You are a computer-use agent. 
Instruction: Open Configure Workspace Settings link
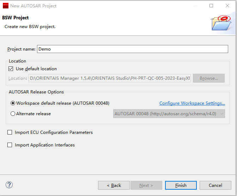click(192, 103)
